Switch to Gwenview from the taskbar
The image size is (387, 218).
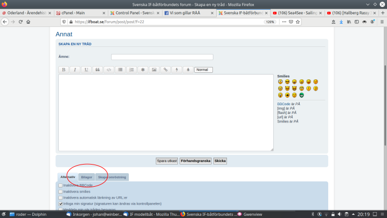pos(250,214)
